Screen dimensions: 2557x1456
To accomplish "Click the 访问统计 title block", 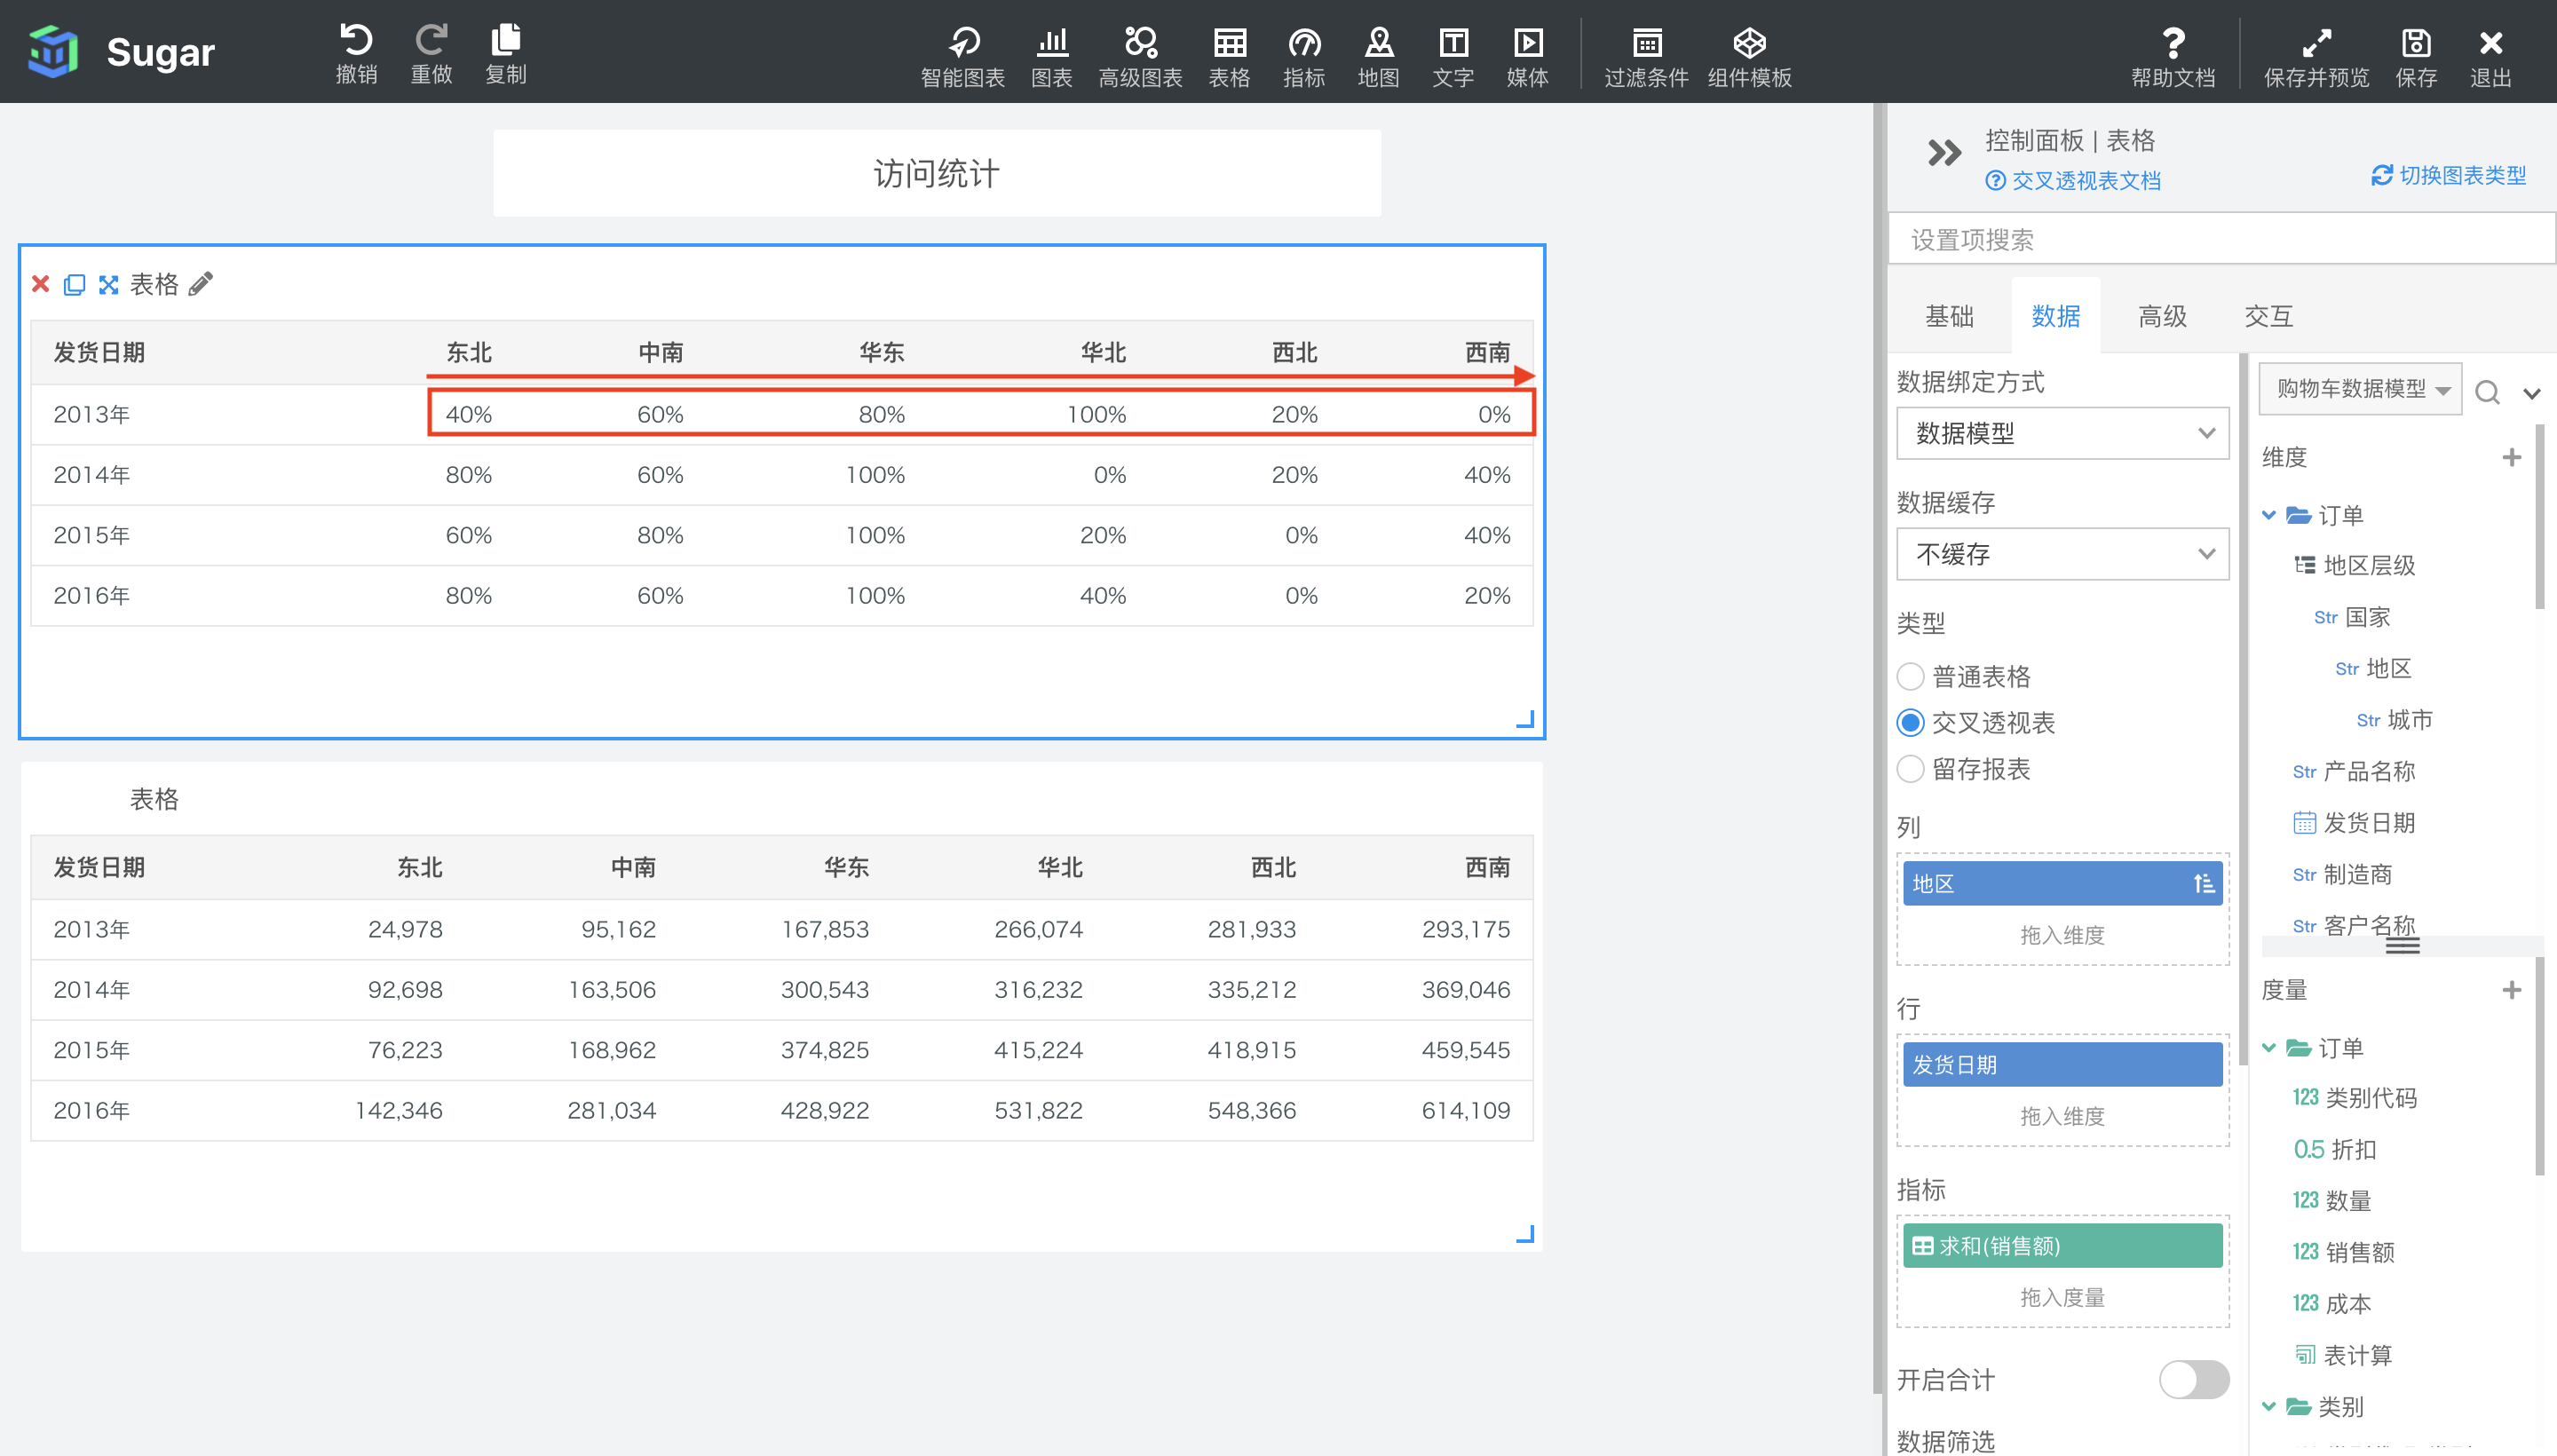I will [x=937, y=173].
